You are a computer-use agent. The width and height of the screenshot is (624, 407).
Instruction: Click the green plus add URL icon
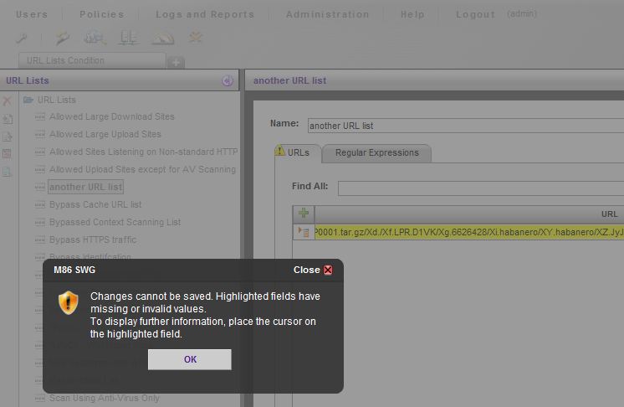(x=304, y=214)
